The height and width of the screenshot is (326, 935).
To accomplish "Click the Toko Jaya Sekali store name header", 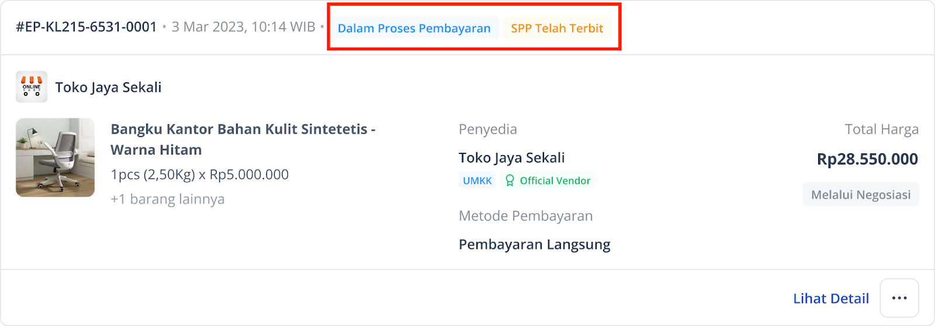I will click(x=108, y=87).
